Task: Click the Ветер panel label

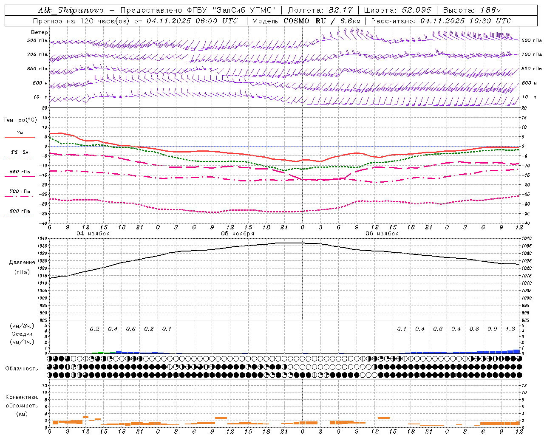Action: coord(40,32)
